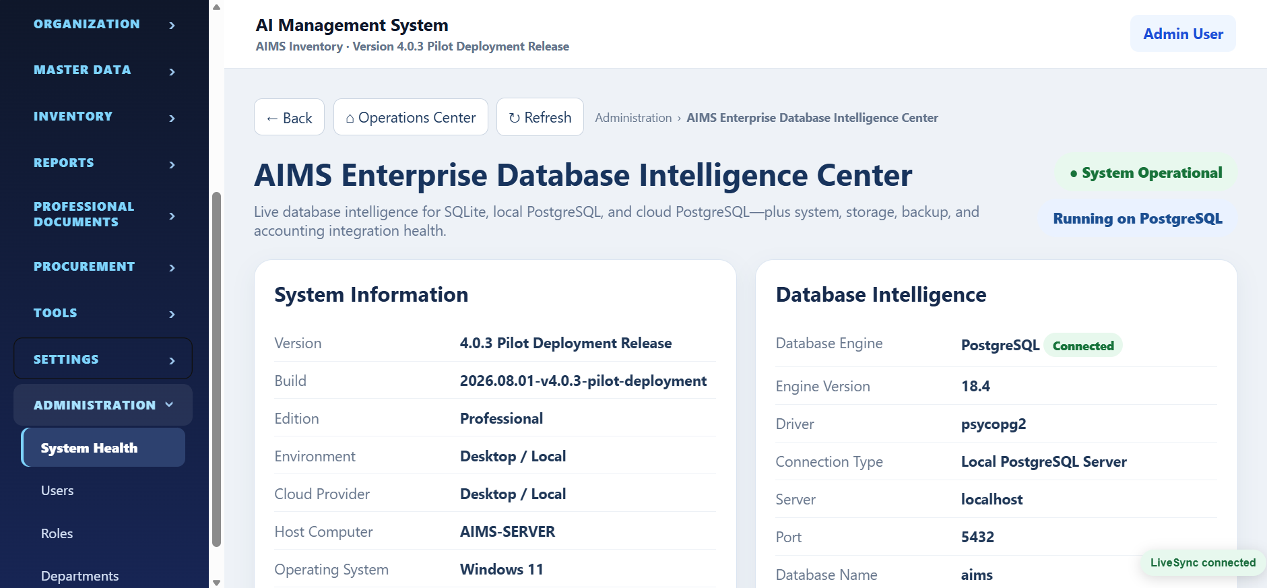Expand the Procurement section chevron
1267x588 pixels.
172,267
